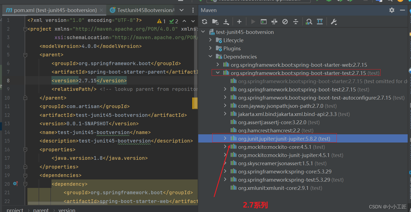Click test-junit45-bootversion Maven module icon
The width and height of the screenshot is (411, 212).
coord(212,32)
